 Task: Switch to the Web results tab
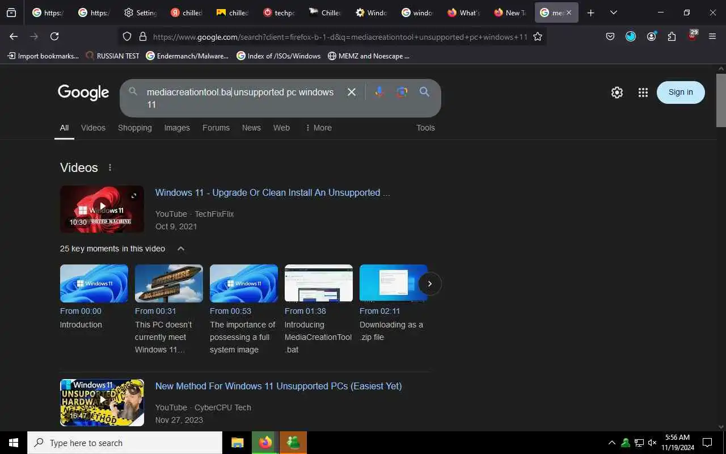tap(281, 128)
